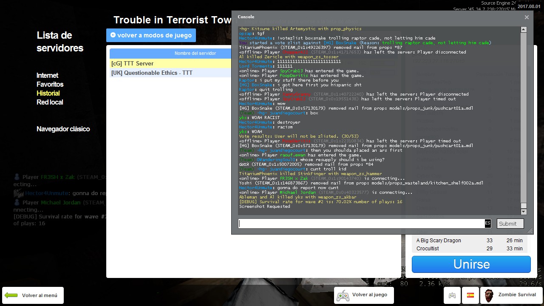
Task: Click the 'Trouble in Terrorist Town' title
Action: coord(173,20)
